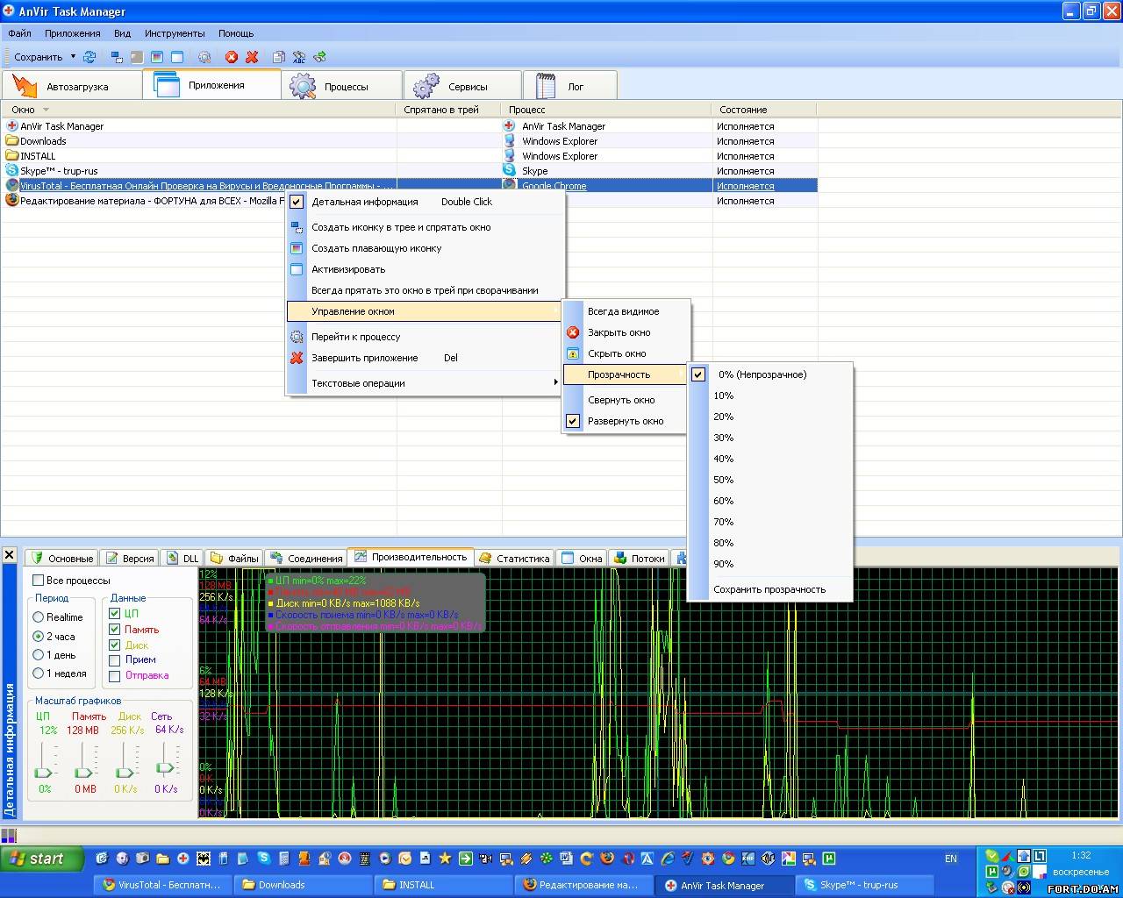The height and width of the screenshot is (898, 1123).
Task: Click the Состояние column header
Action: tap(763, 110)
